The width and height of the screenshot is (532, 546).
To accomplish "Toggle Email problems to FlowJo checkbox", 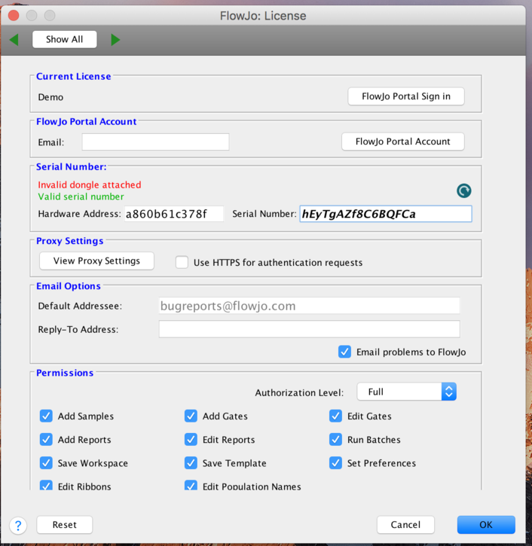I will pos(344,352).
